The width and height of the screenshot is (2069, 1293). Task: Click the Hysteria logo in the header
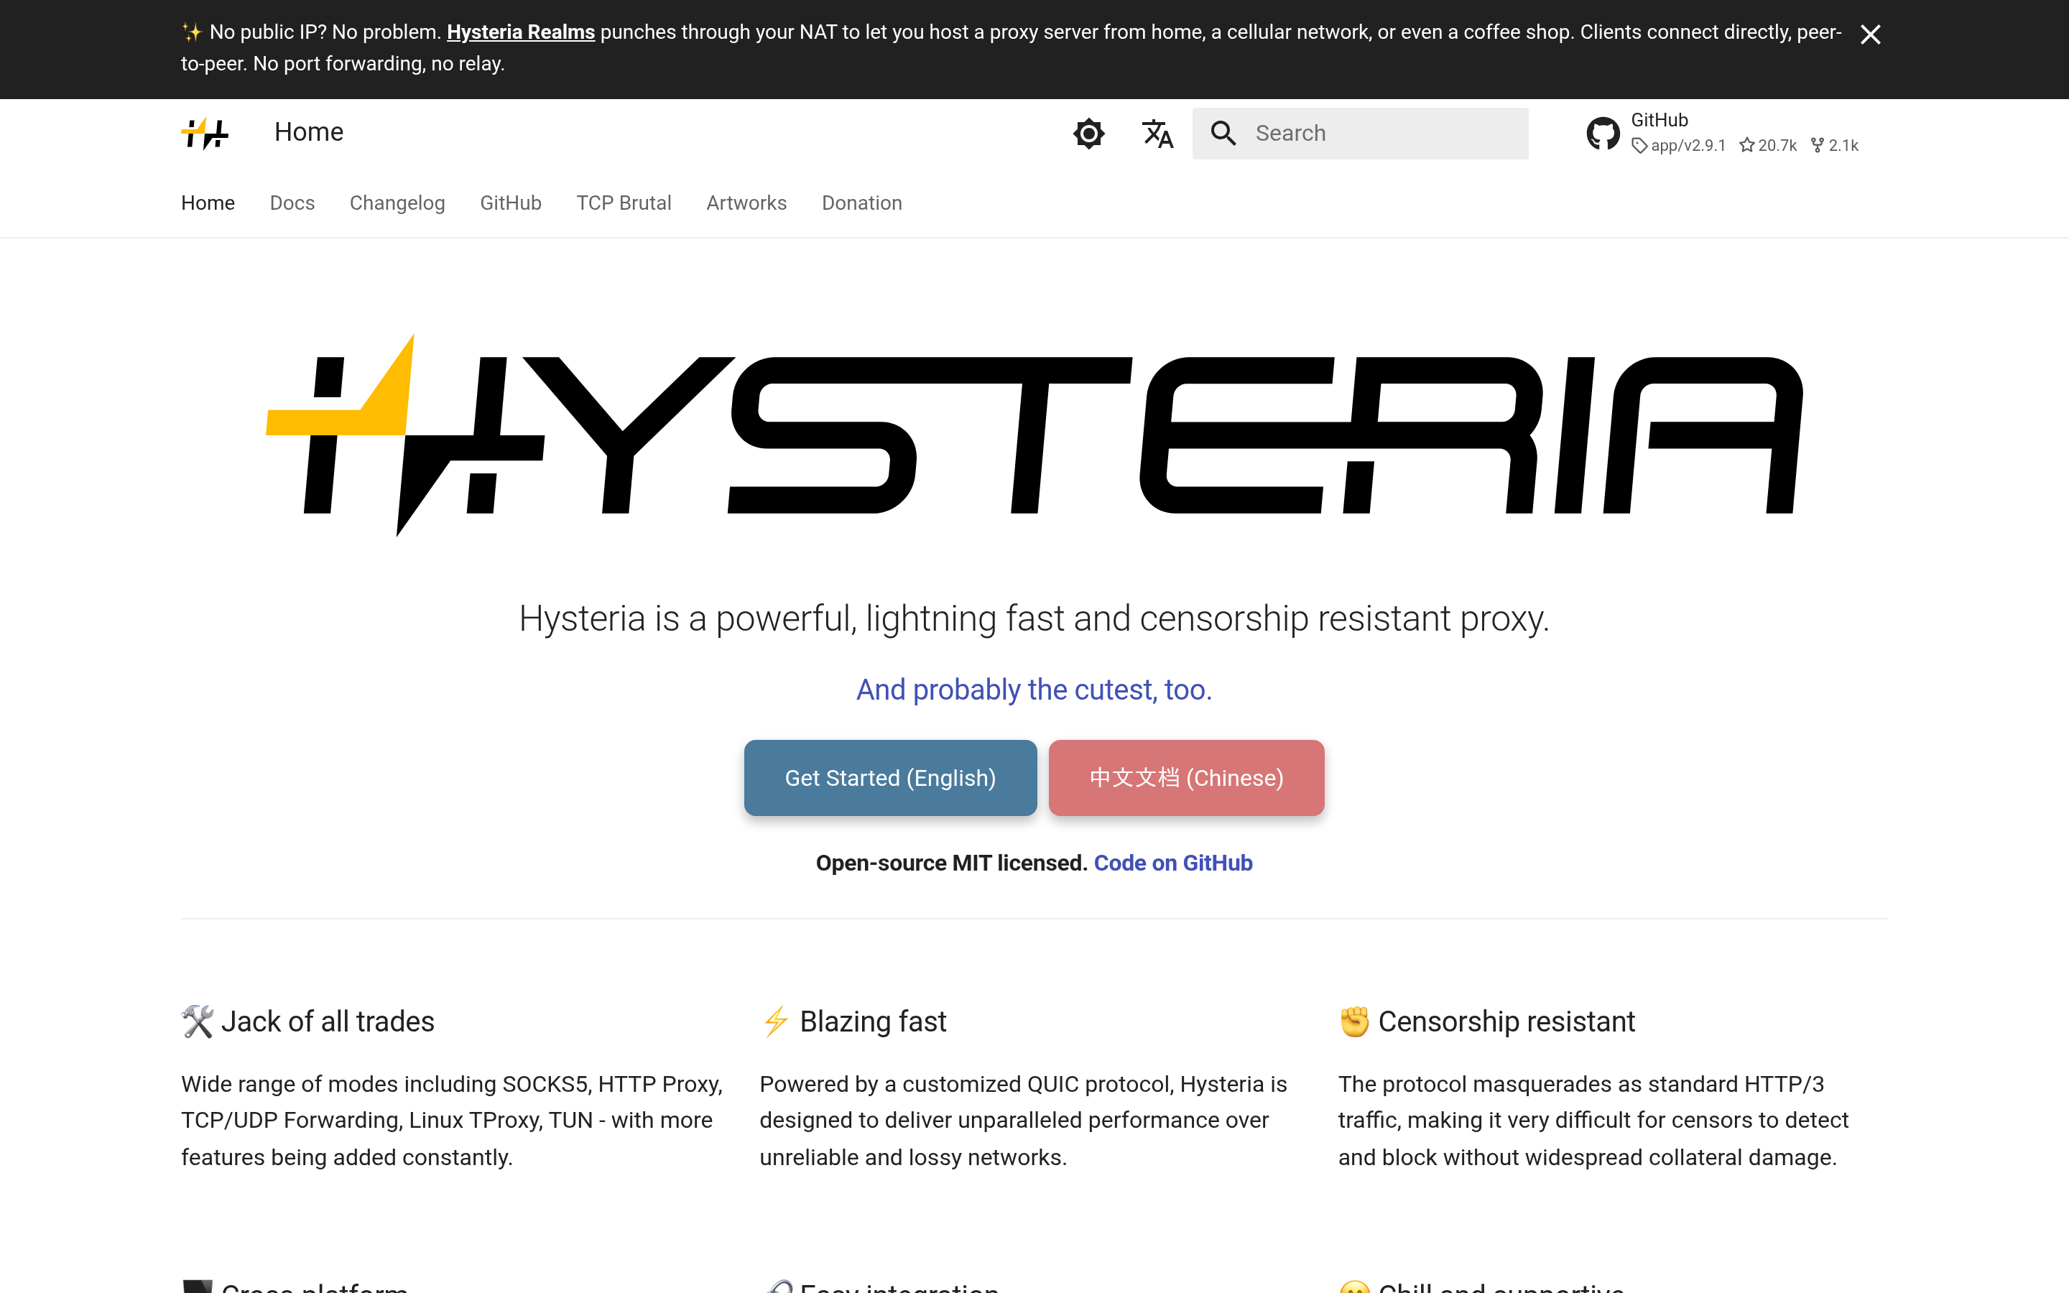click(x=205, y=134)
